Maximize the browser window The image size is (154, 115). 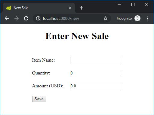(x=133, y=5)
